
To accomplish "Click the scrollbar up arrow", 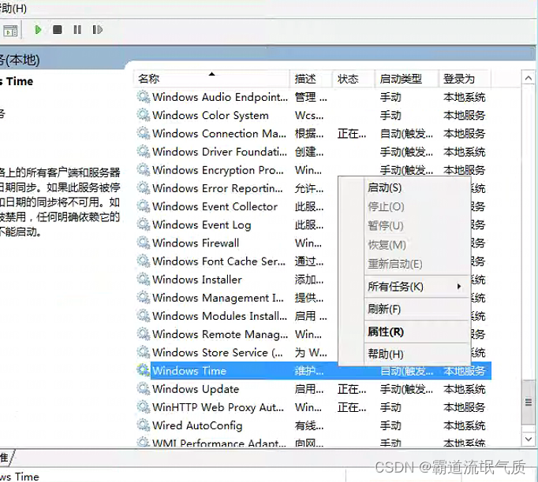I will tap(529, 79).
